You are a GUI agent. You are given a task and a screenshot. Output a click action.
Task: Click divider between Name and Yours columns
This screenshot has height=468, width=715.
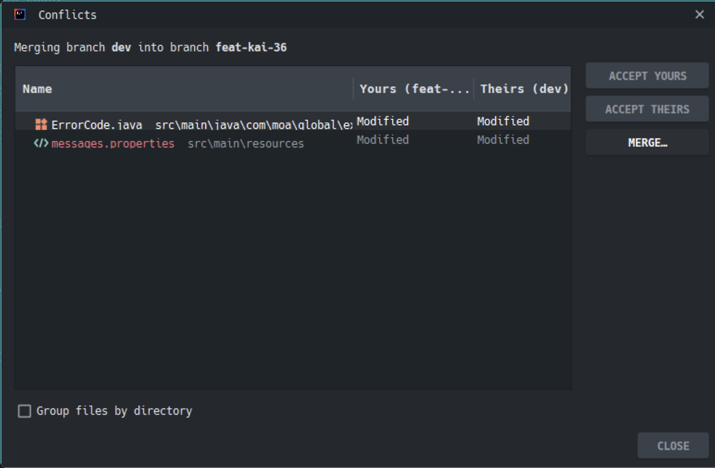(x=354, y=89)
